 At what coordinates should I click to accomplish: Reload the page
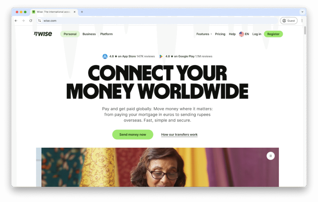tap(31, 21)
